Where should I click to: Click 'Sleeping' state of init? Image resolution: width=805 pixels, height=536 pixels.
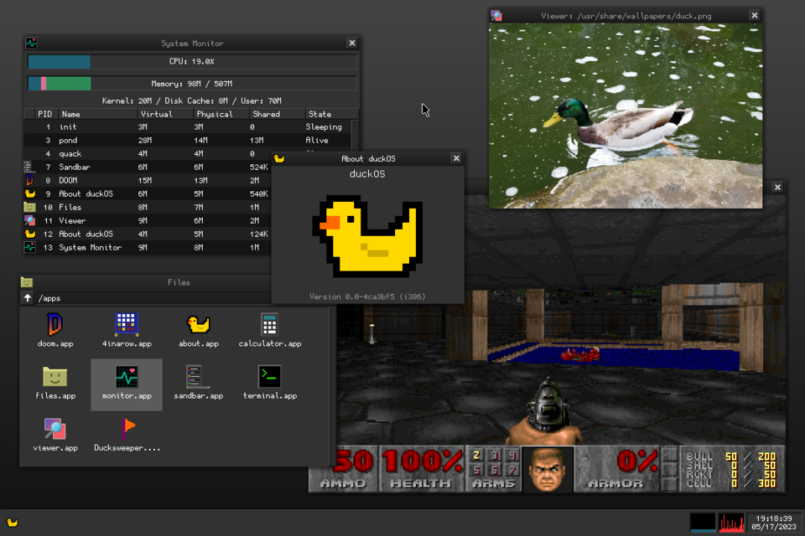(x=324, y=126)
